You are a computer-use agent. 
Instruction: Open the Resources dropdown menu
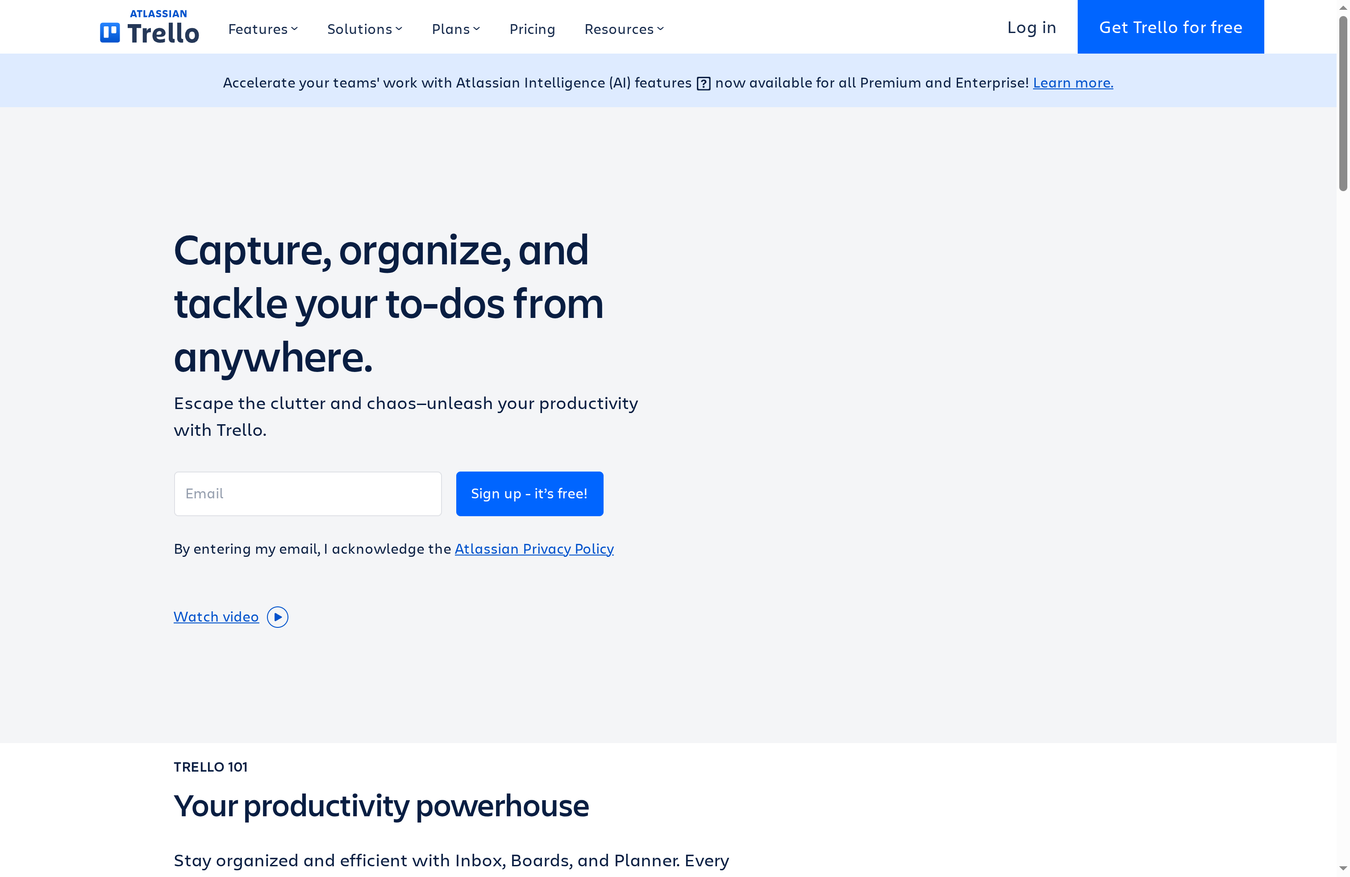click(x=624, y=29)
